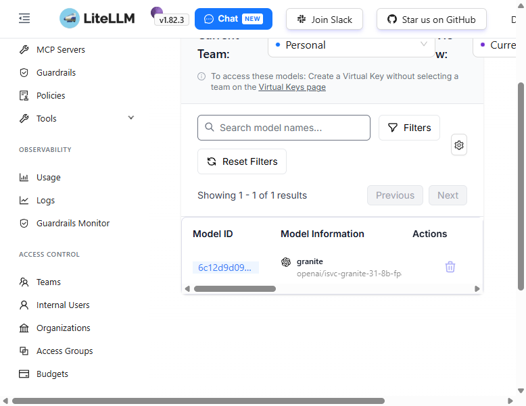Click the magnifier icon in search box
The height and width of the screenshot is (406, 526).
[x=210, y=128]
